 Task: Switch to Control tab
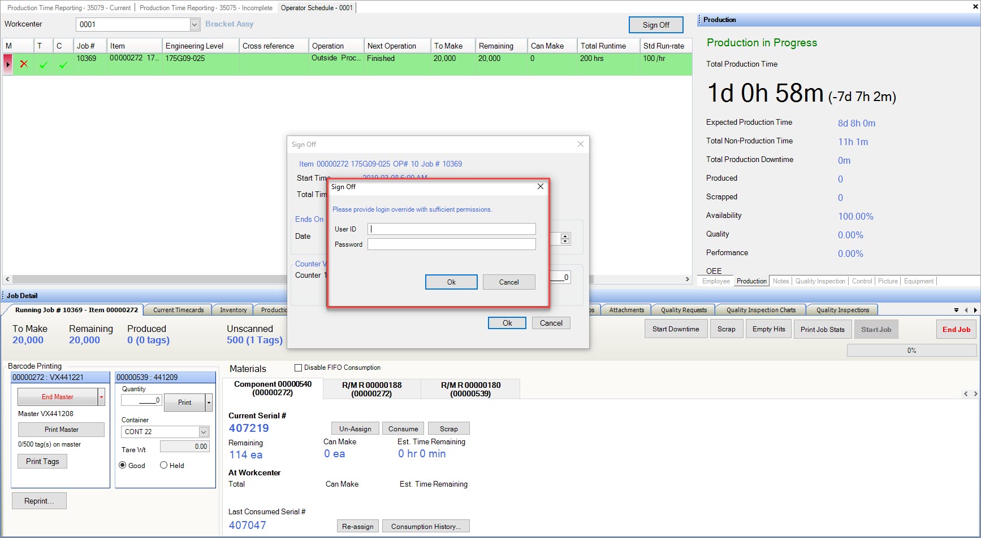tap(862, 281)
